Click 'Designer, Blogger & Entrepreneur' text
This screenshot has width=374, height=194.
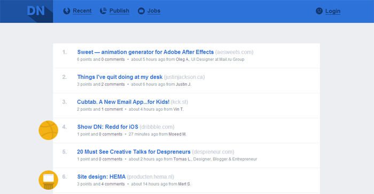(x=225, y=159)
